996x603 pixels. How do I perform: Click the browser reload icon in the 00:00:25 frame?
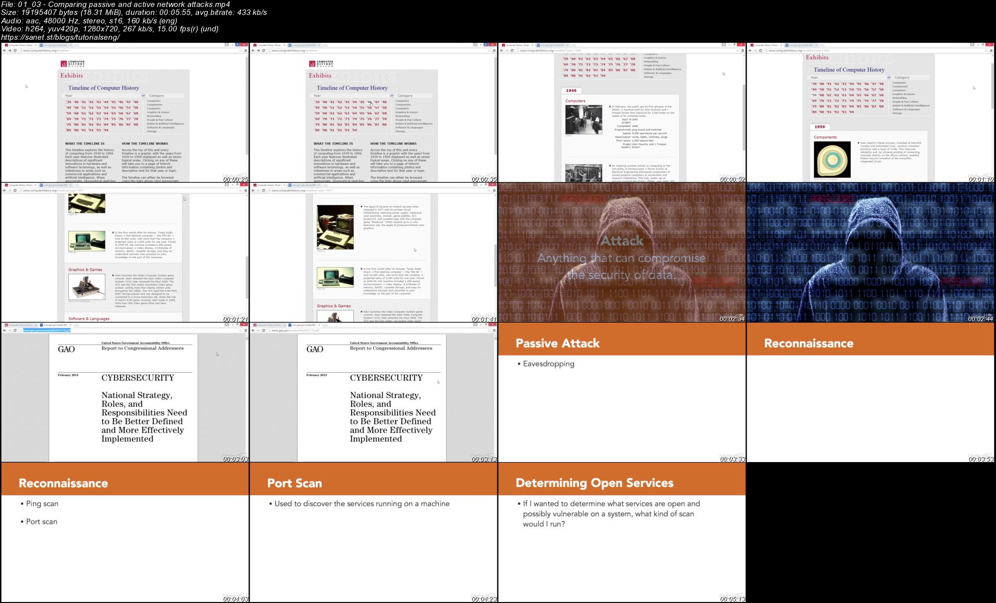click(x=15, y=50)
